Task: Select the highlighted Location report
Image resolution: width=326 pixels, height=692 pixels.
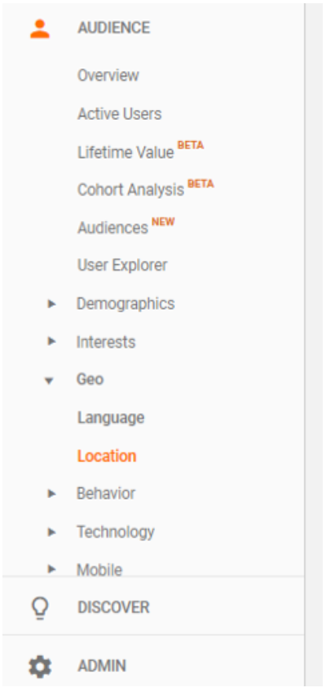Action: point(107,456)
